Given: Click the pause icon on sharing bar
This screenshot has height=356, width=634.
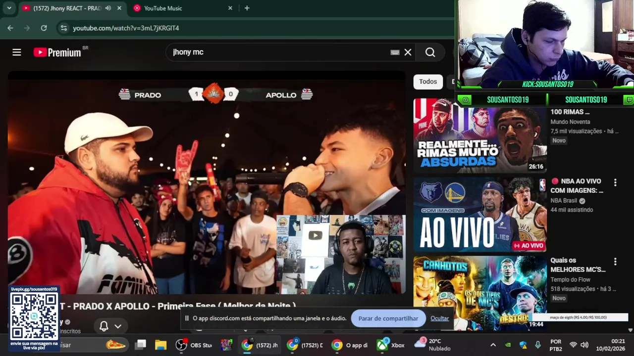Looking at the screenshot, I should click(x=187, y=318).
